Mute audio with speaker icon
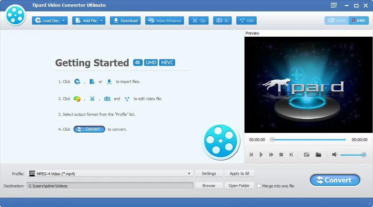This screenshot has width=373, height=207. (335, 155)
